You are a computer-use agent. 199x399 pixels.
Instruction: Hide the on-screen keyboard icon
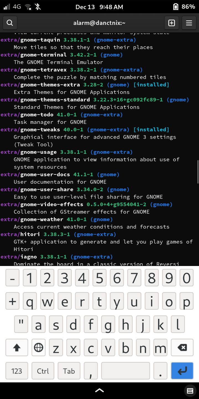click(x=190, y=391)
